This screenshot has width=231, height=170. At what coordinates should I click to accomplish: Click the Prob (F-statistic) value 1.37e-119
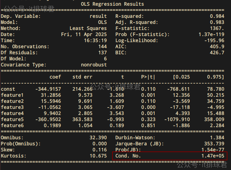211,34
